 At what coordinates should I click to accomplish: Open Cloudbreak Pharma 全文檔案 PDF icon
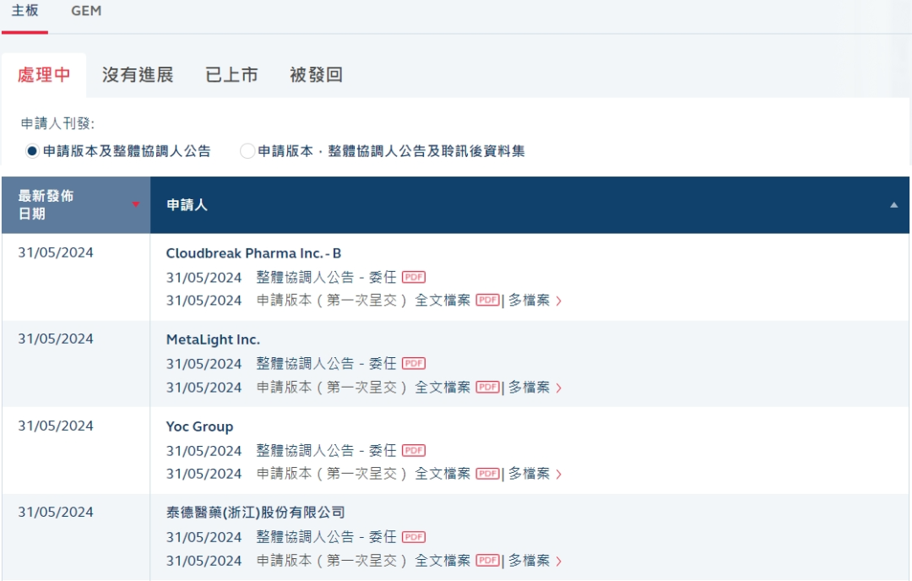tap(487, 301)
